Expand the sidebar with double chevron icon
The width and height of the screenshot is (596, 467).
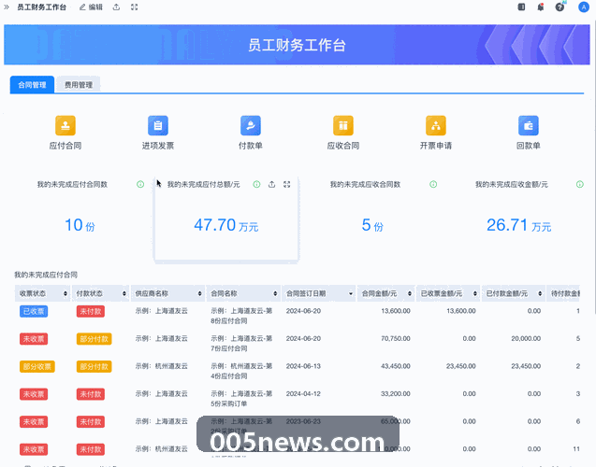[7, 7]
